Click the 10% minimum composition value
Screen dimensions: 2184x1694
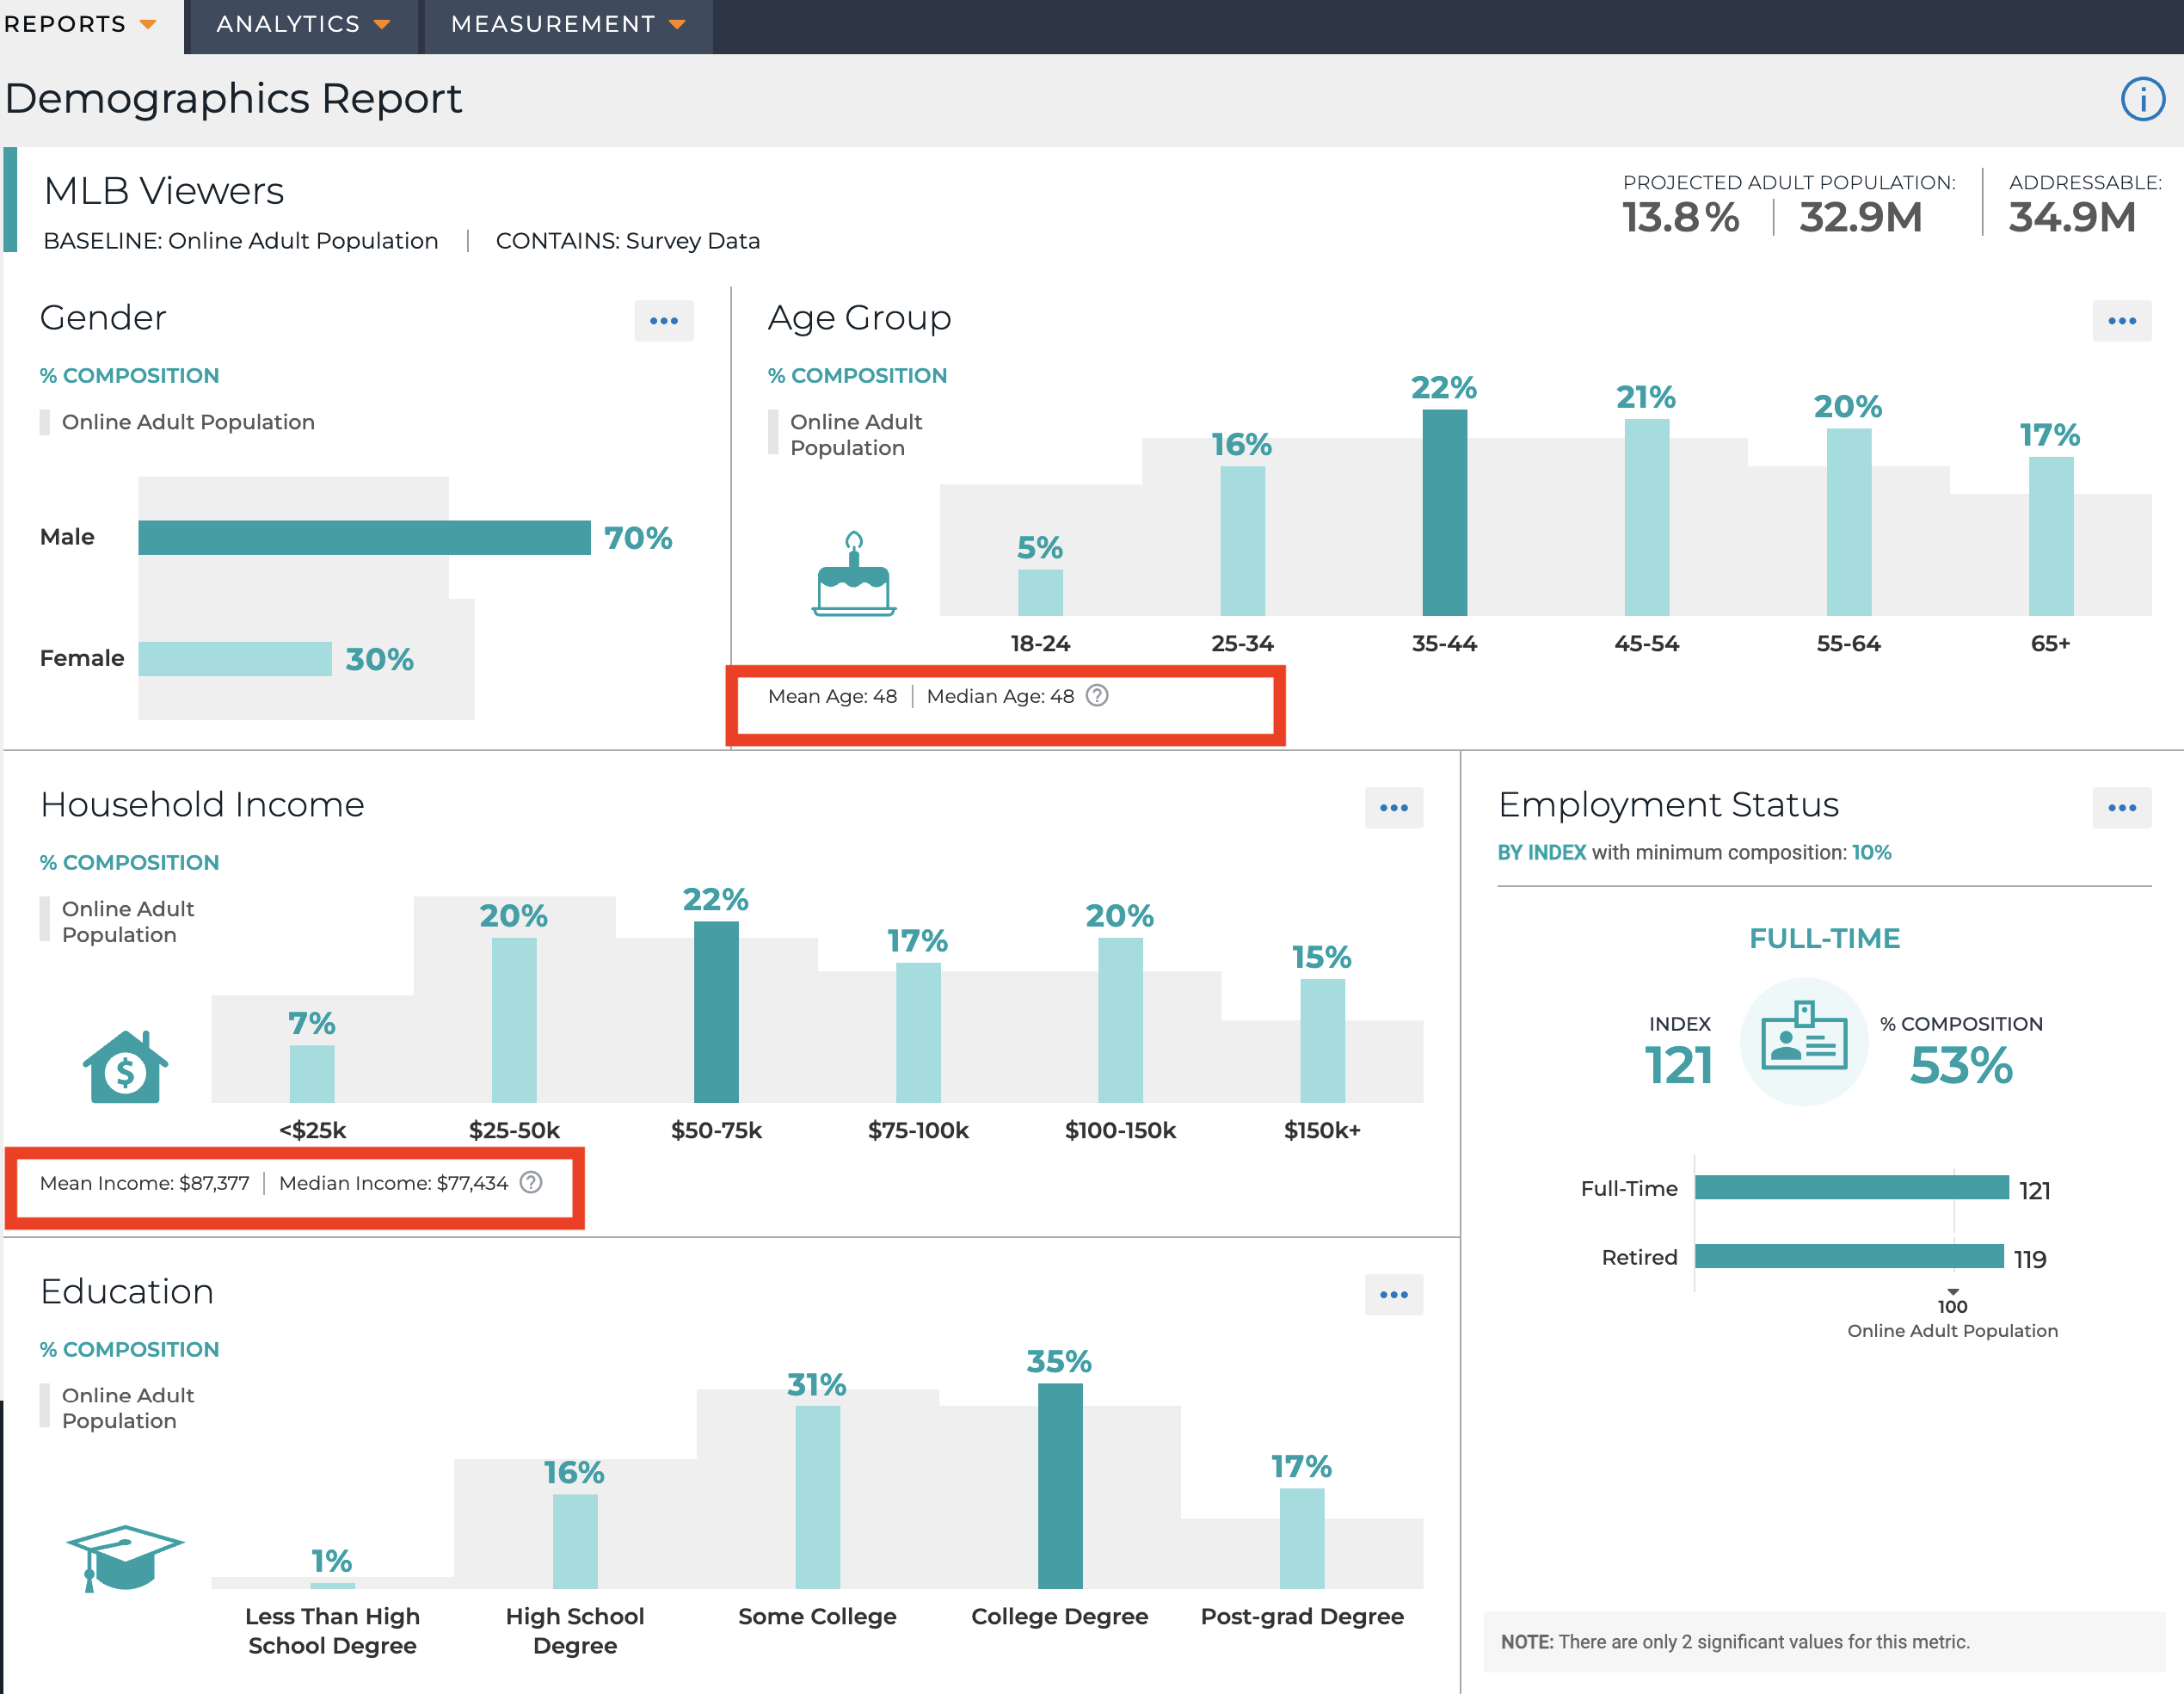[x=1871, y=853]
